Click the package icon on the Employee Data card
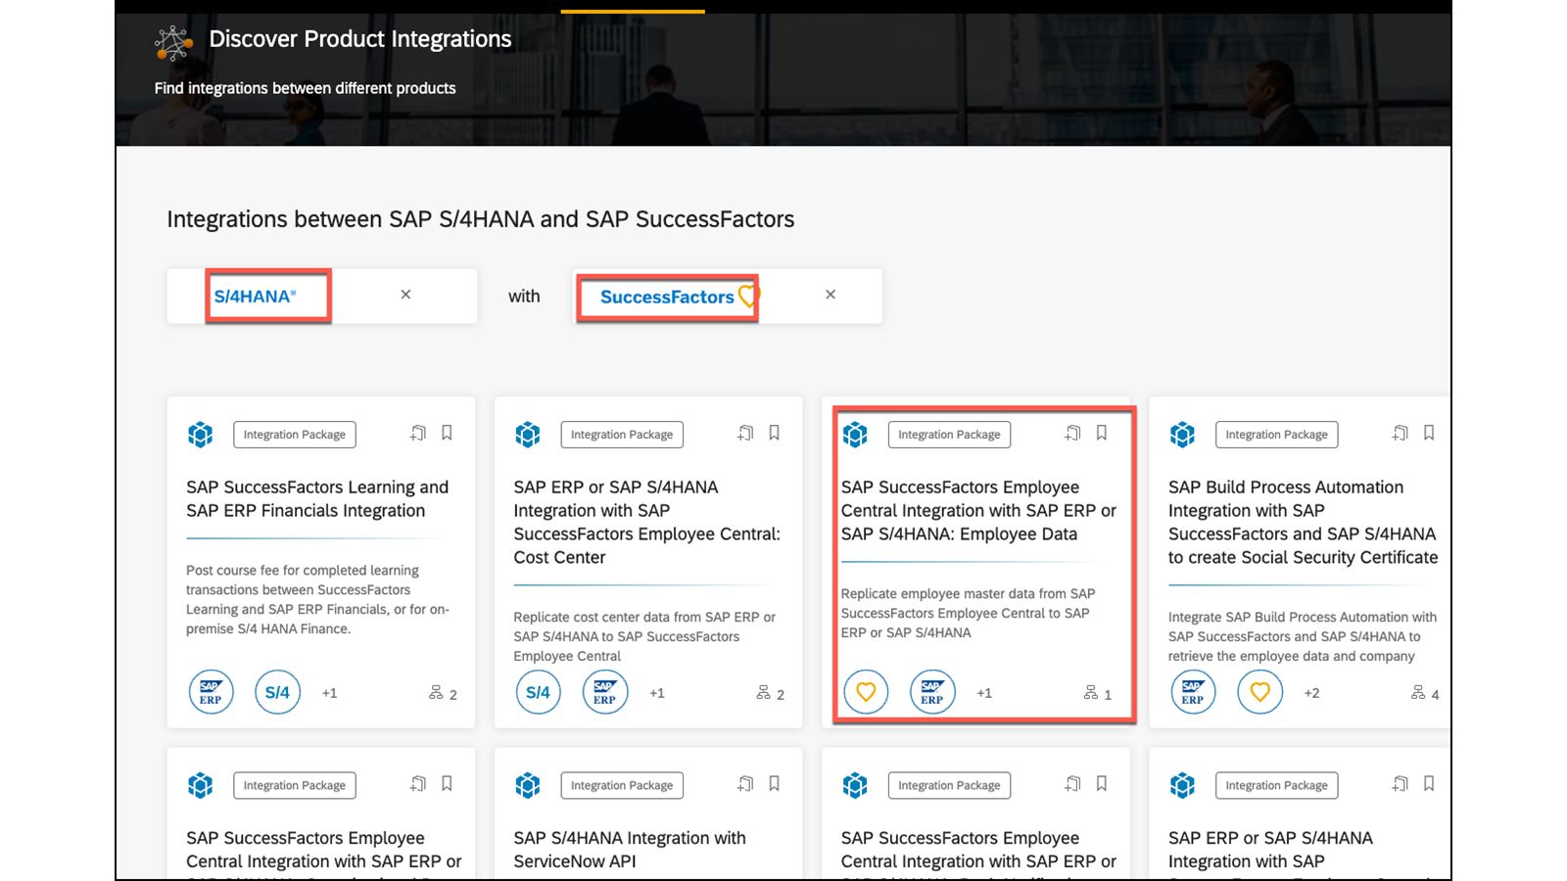 pyautogui.click(x=855, y=434)
